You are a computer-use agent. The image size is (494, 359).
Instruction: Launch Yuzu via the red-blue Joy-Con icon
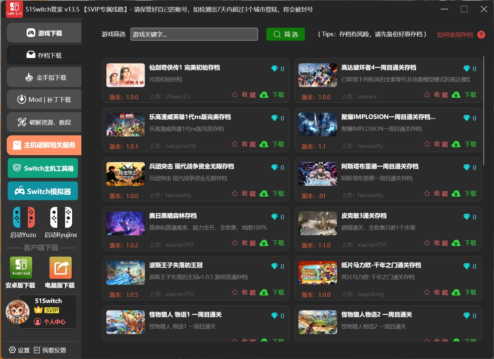[x=24, y=217]
